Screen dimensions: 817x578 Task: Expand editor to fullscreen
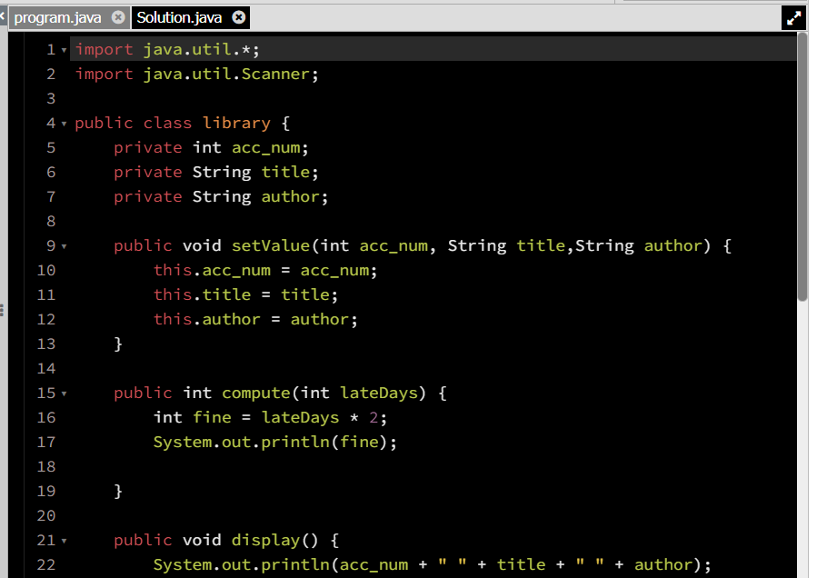793,19
